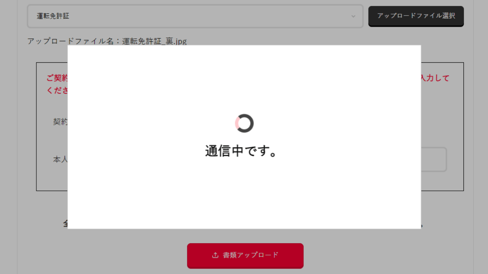Click the partially hidden 全 text below form
488x274 pixels.
[65, 224]
